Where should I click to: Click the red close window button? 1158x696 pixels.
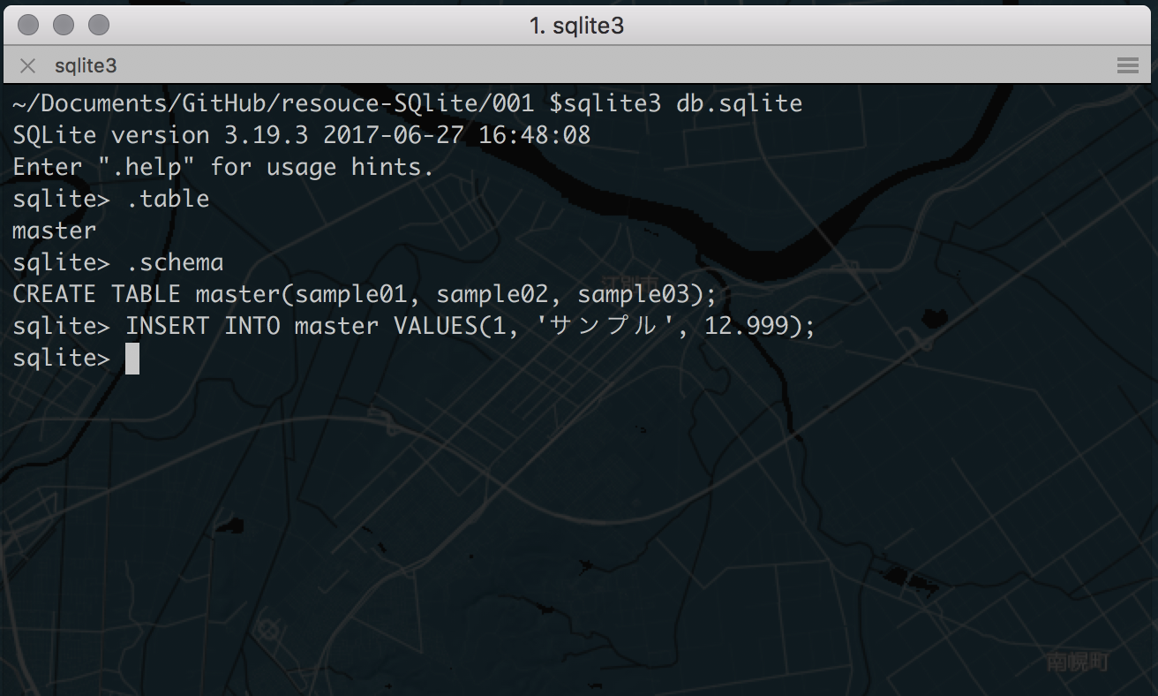tap(29, 25)
